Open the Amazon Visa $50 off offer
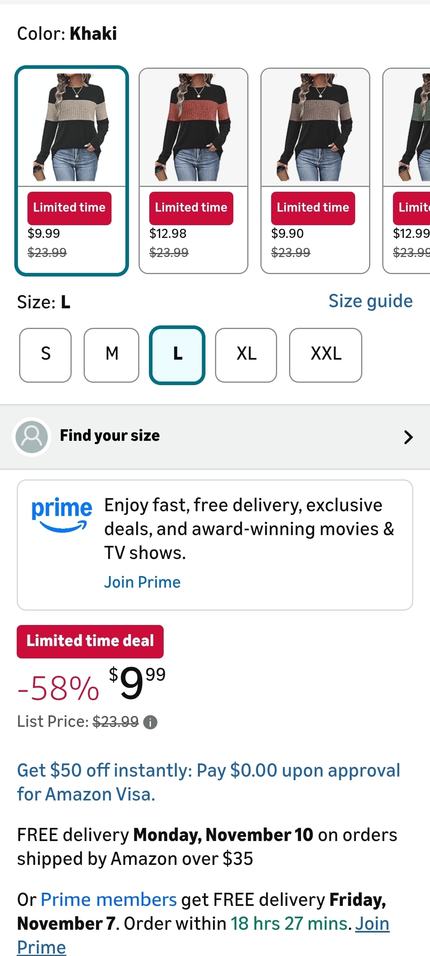 208,782
